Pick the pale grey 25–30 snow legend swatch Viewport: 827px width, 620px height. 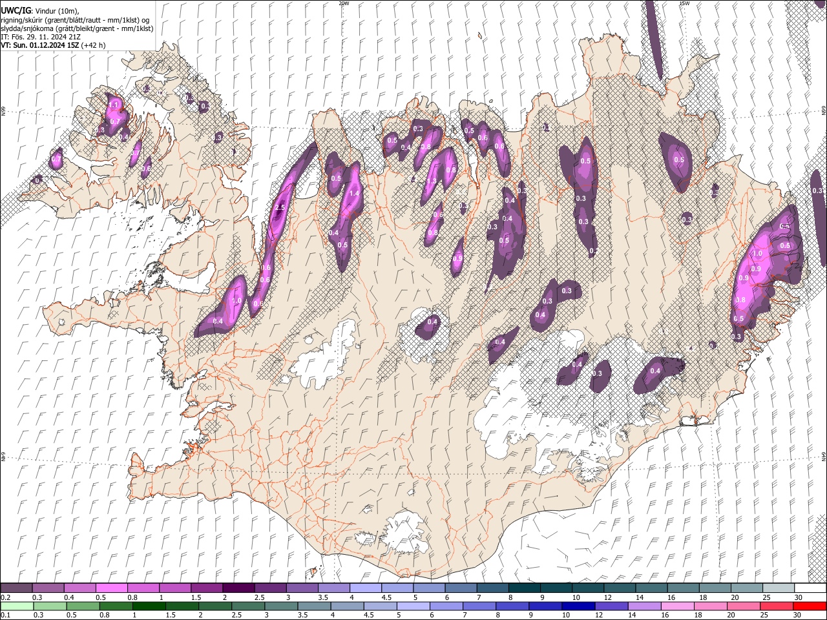[x=779, y=588]
